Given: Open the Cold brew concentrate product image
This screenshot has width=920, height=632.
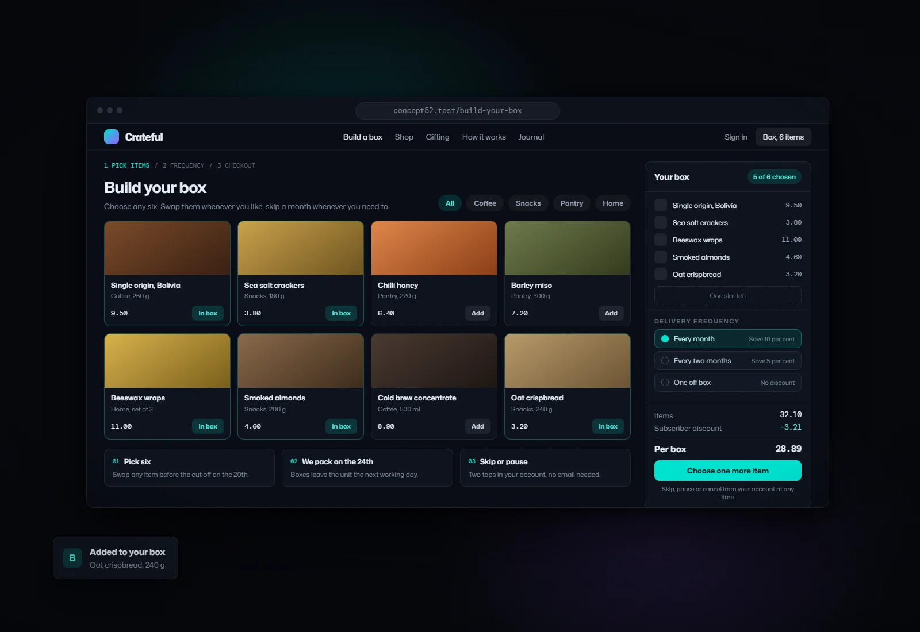Looking at the screenshot, I should (434, 361).
